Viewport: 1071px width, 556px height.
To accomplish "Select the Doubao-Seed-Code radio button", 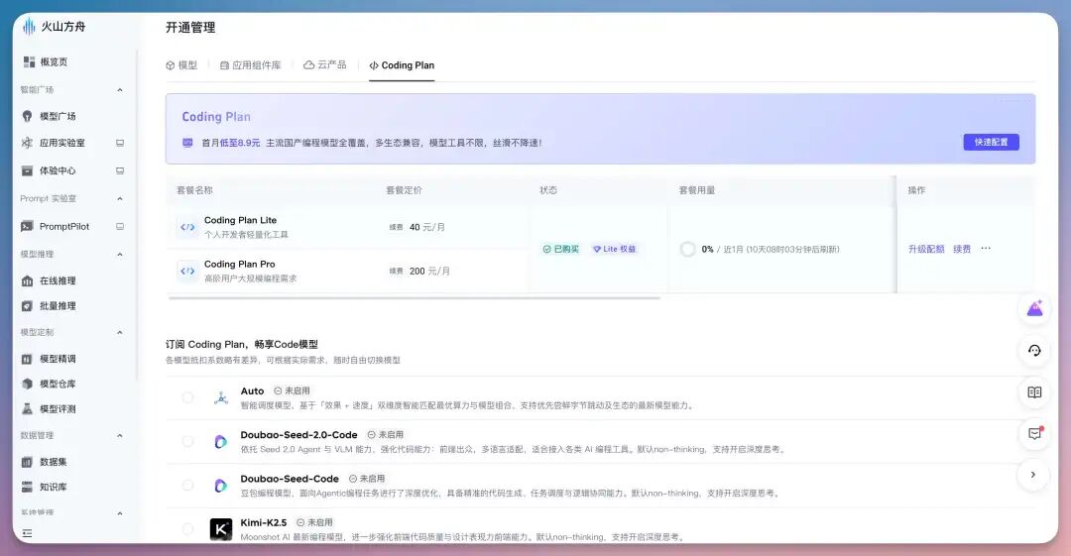I will [187, 485].
